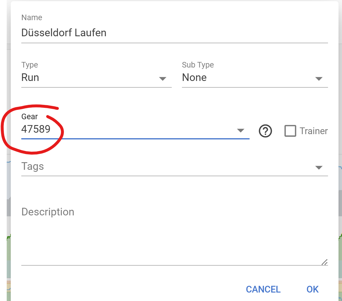
Task: Click the "Sub Type" field label
Action: tap(198, 65)
